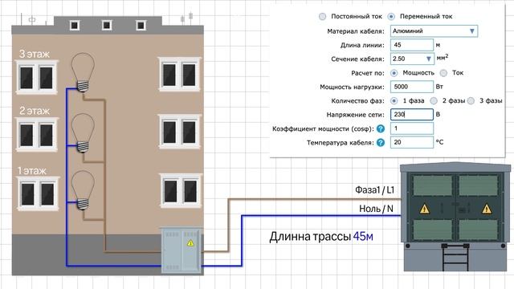Open the Материал кабеля dropdown
Screen dimensions: 514x289
[x=434, y=31]
